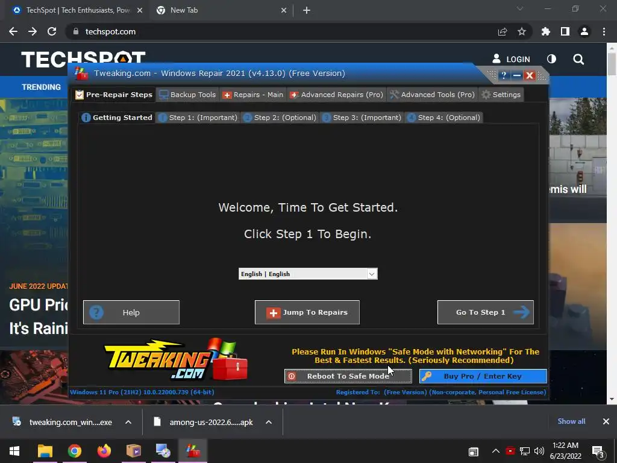This screenshot has width=617, height=463.
Task: Open the TechSpot search icon
Action: pos(578,59)
